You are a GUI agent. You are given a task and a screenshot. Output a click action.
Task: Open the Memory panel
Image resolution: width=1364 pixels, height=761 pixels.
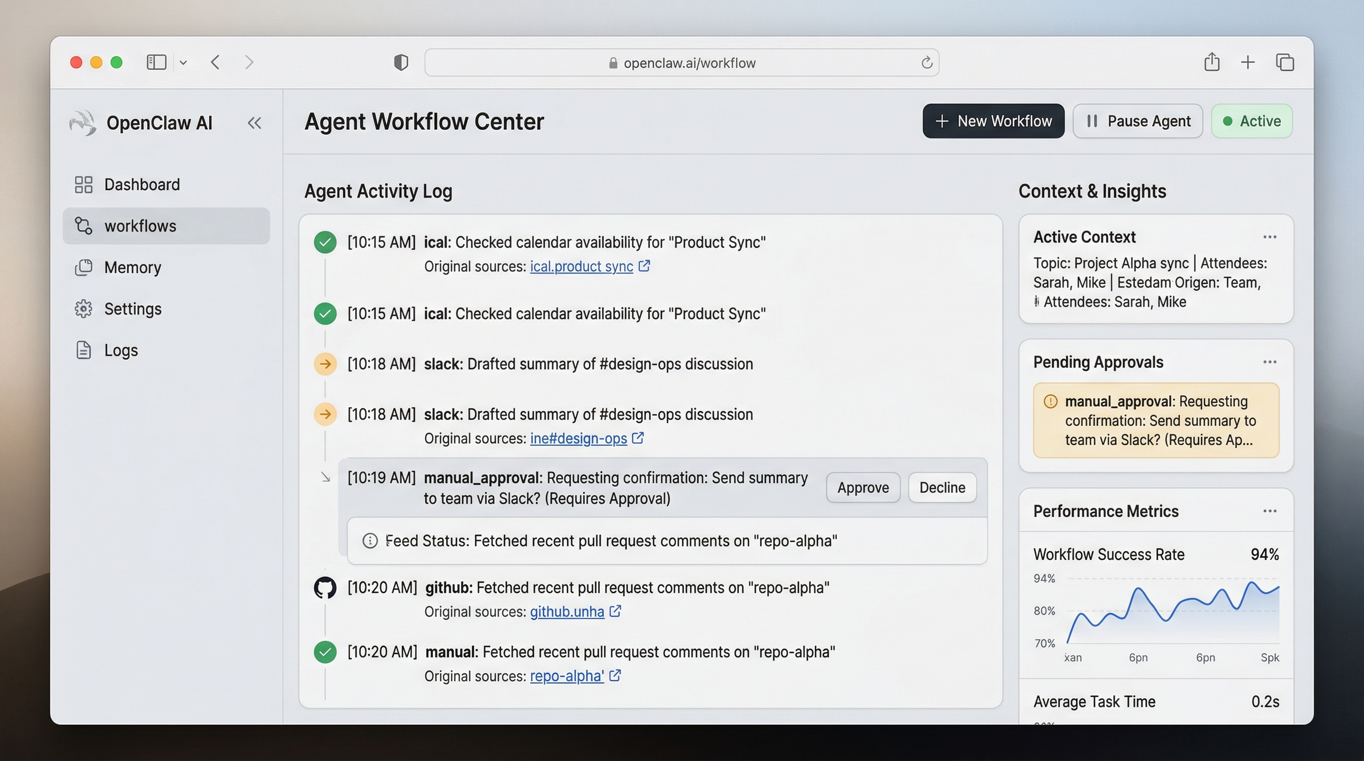132,267
